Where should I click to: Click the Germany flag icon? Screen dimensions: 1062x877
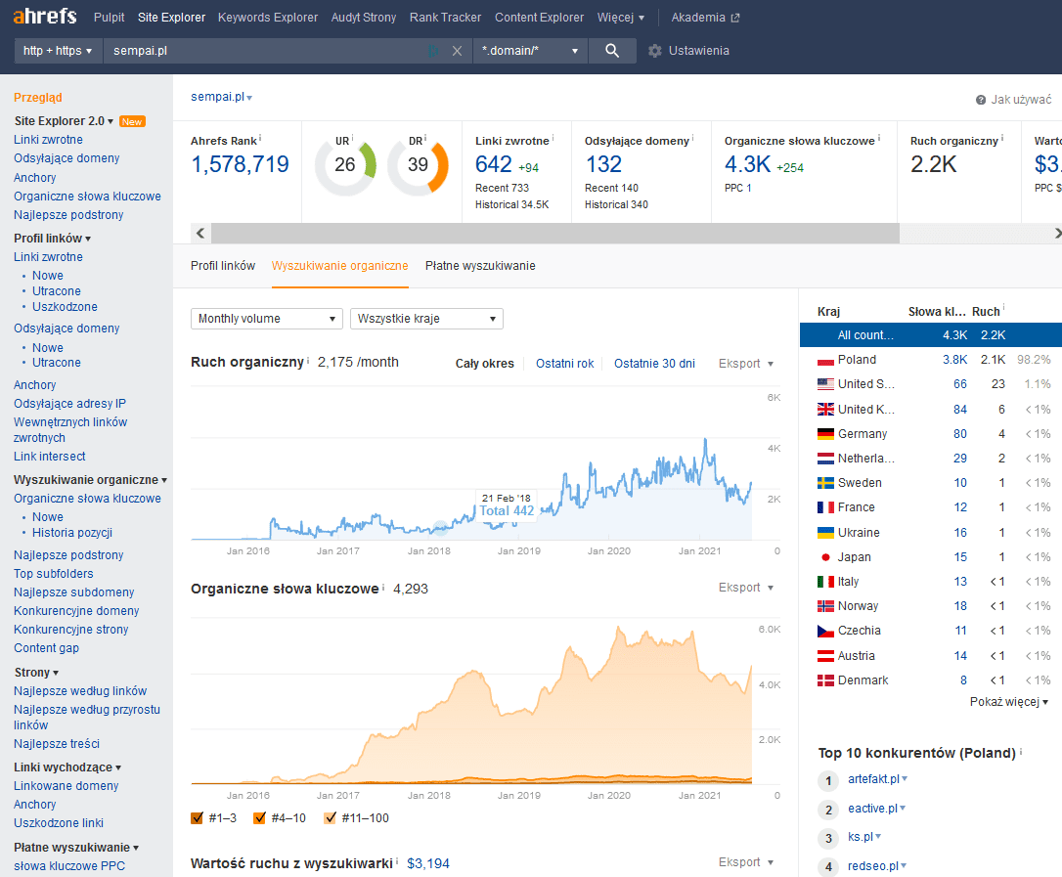pyautogui.click(x=825, y=434)
